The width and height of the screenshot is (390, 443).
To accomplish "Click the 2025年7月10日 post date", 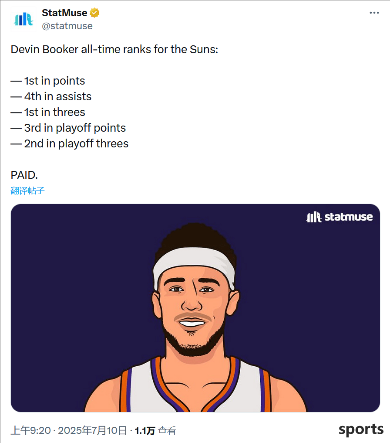I will tap(92, 430).
